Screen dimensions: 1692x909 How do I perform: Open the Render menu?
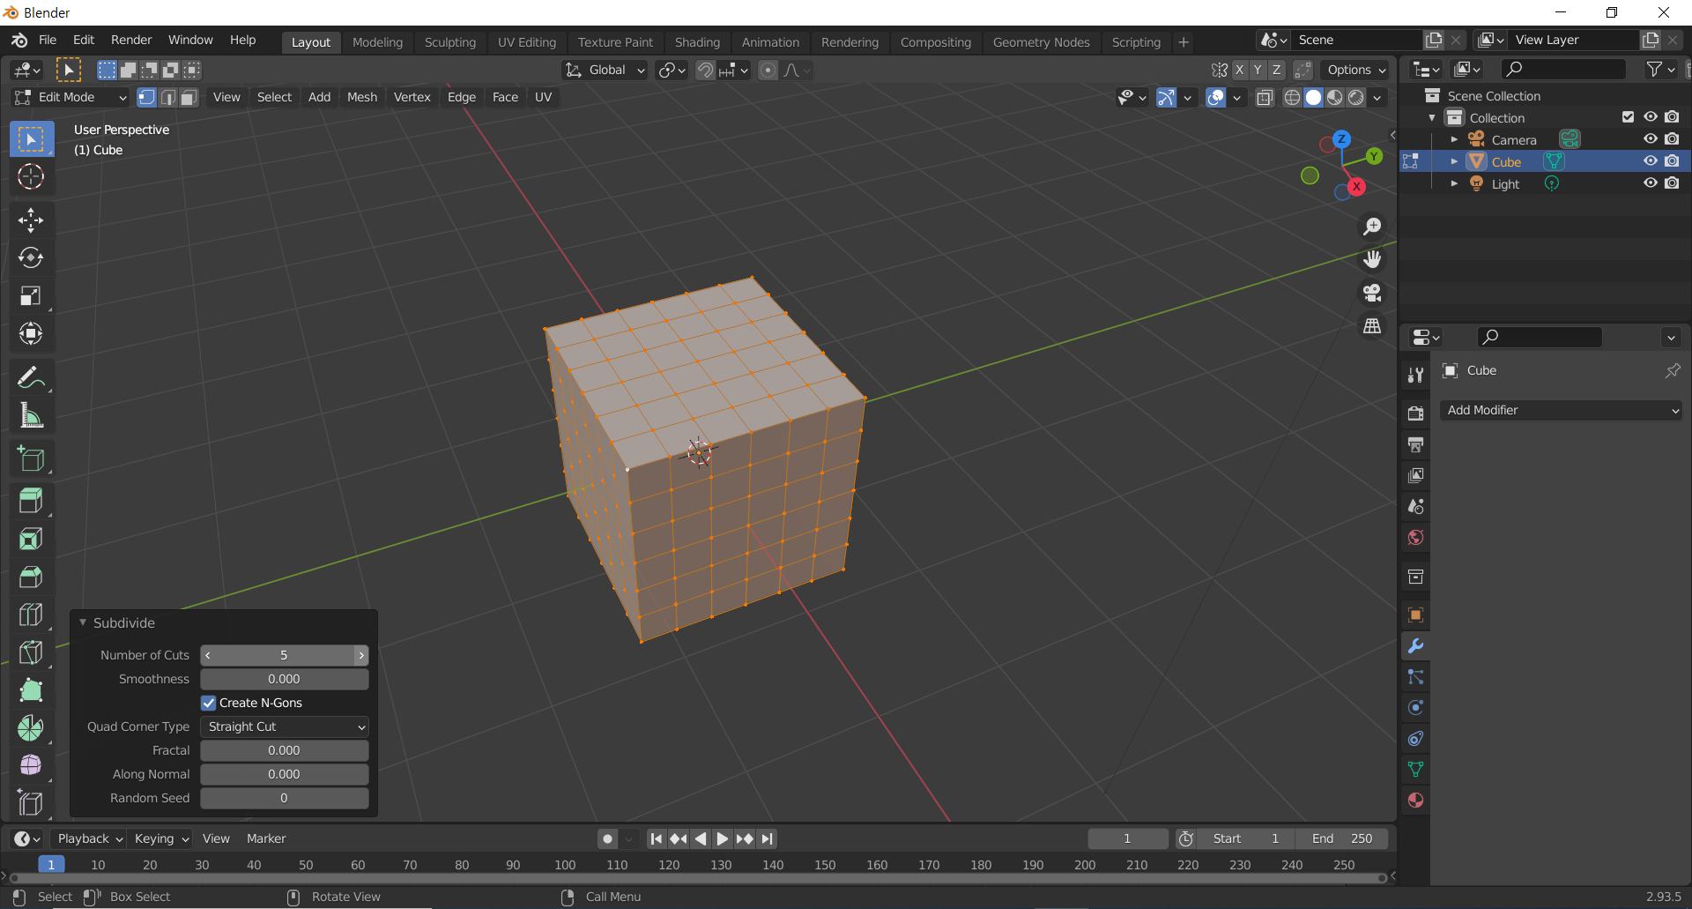pos(131,40)
